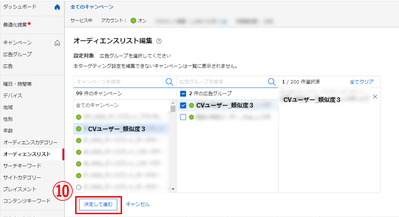Image resolution: width=399 pixels, height=217 pixels.
Task: Uncheck the CVユーザー_類似度3 ad group checkbox
Action: coord(183,106)
